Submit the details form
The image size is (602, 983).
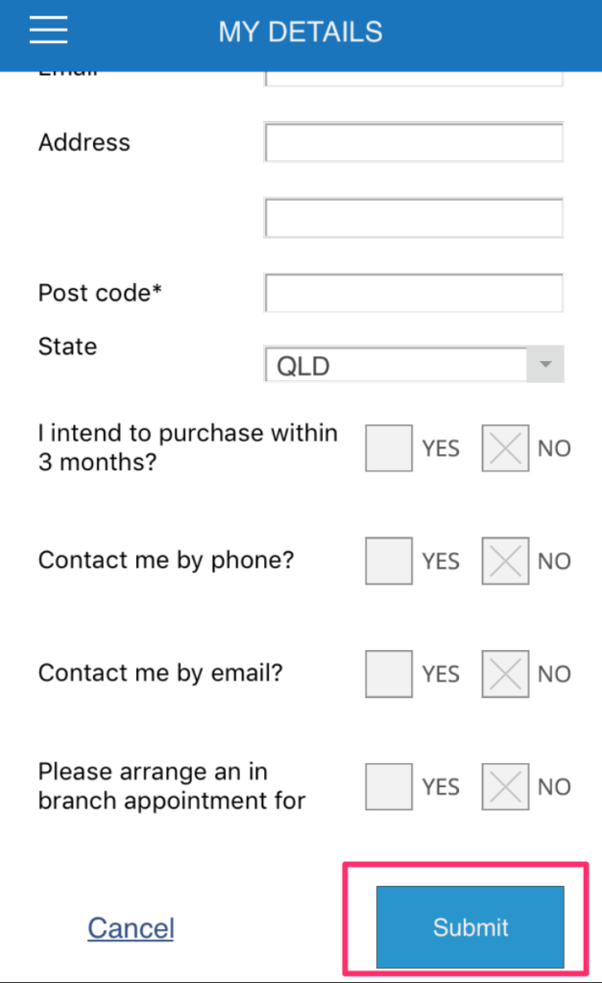pos(470,926)
